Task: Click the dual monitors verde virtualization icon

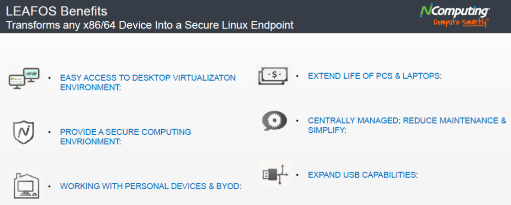Action: click(24, 79)
